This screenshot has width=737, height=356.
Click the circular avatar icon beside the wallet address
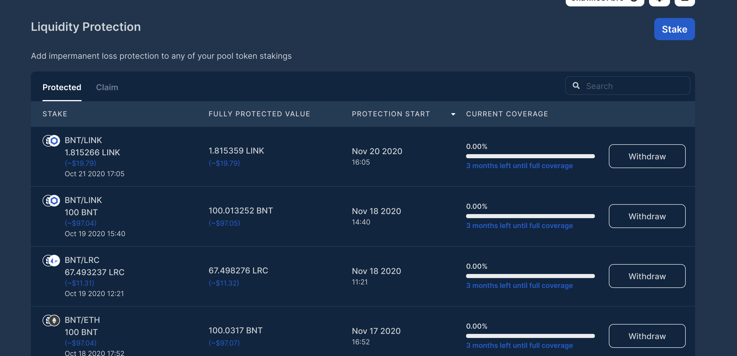[x=634, y=1]
